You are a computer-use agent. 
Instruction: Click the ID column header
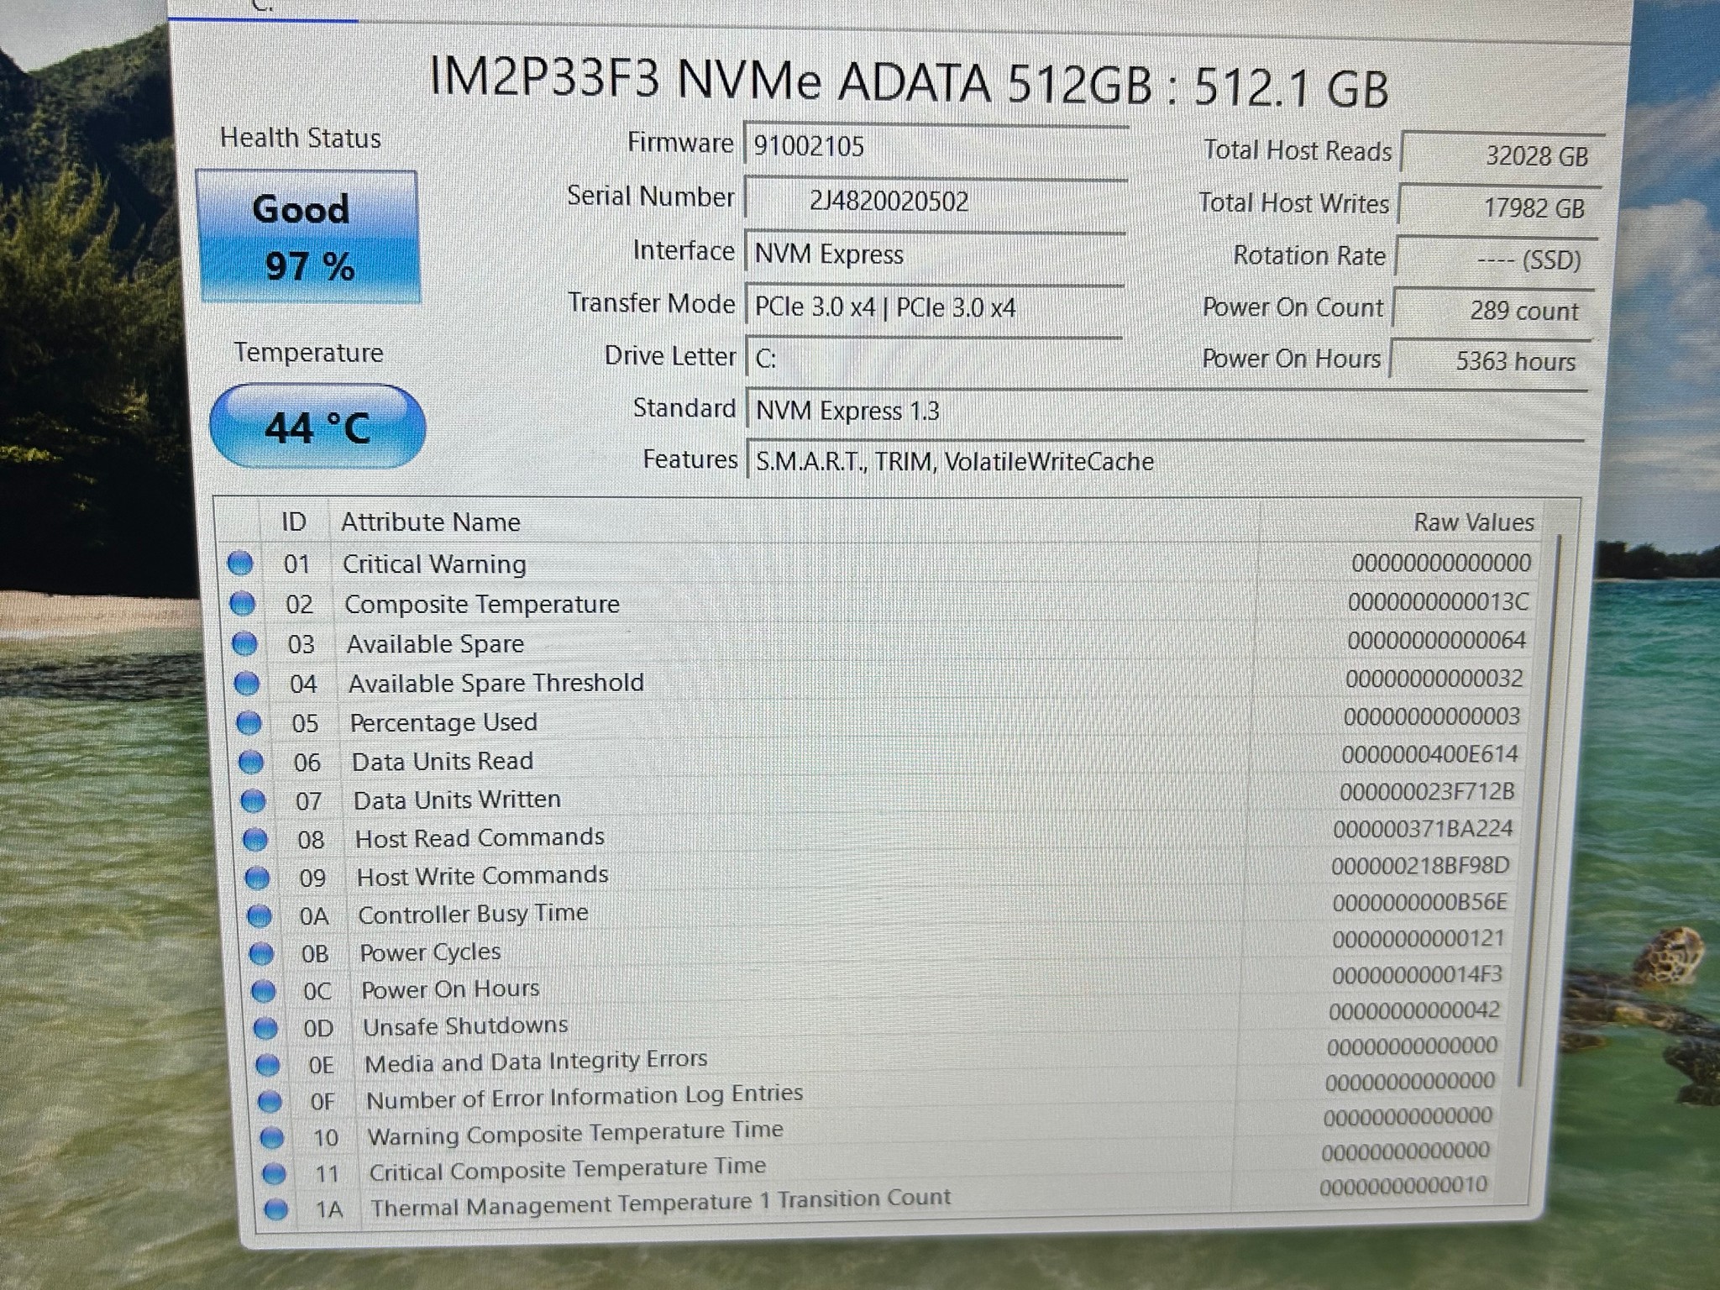click(294, 522)
